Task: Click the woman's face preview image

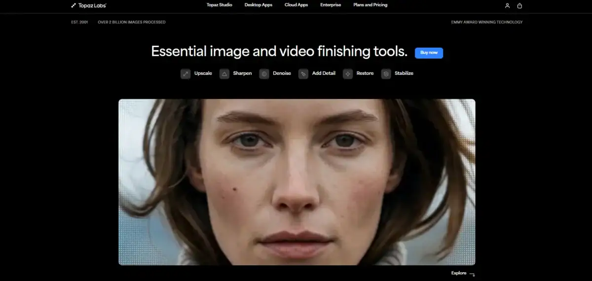Action: point(296,182)
